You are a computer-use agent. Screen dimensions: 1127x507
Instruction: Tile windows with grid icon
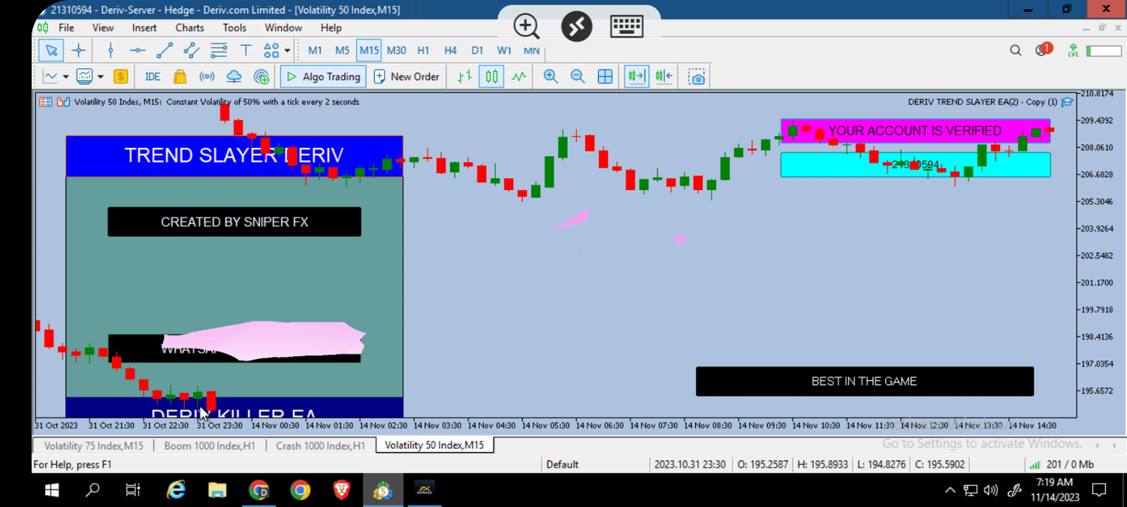tap(605, 77)
